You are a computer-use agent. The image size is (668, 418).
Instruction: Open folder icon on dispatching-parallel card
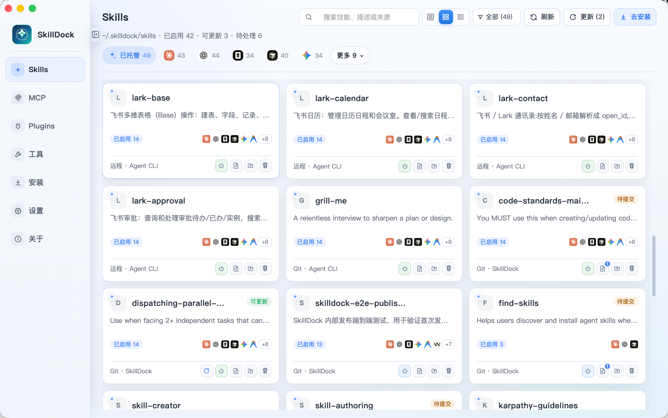250,371
